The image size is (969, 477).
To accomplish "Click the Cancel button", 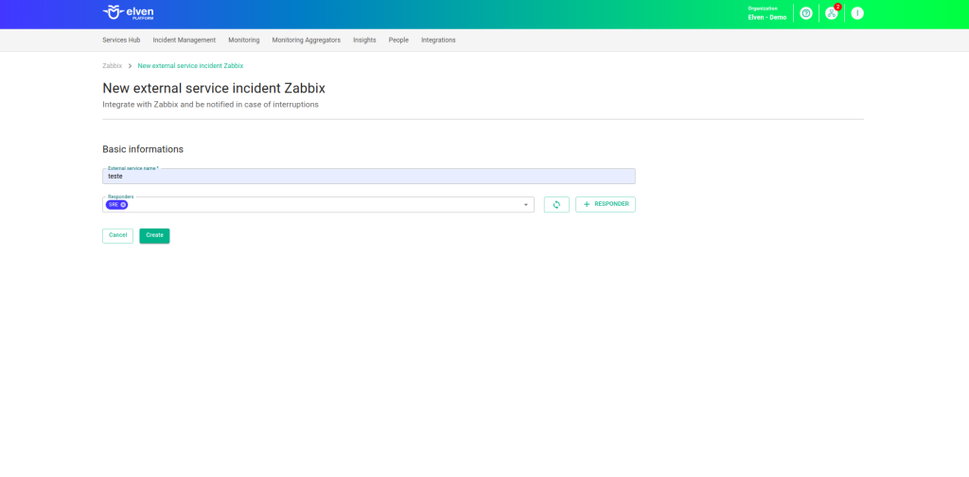I will coord(117,235).
